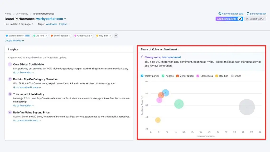Open the Worldwide · English target selector

click(56, 24)
